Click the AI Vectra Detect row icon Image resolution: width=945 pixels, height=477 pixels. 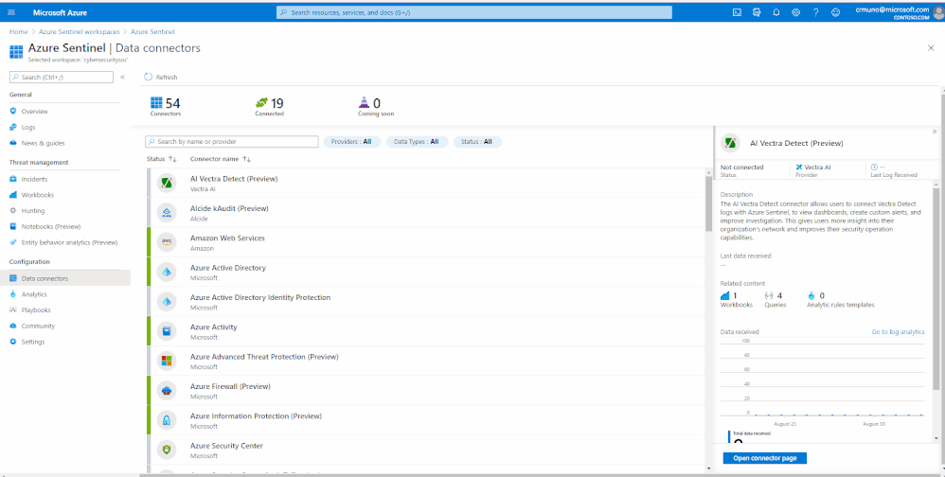click(x=167, y=183)
